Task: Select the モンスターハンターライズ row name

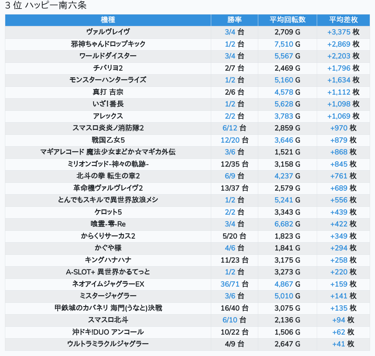Action: click(108, 80)
